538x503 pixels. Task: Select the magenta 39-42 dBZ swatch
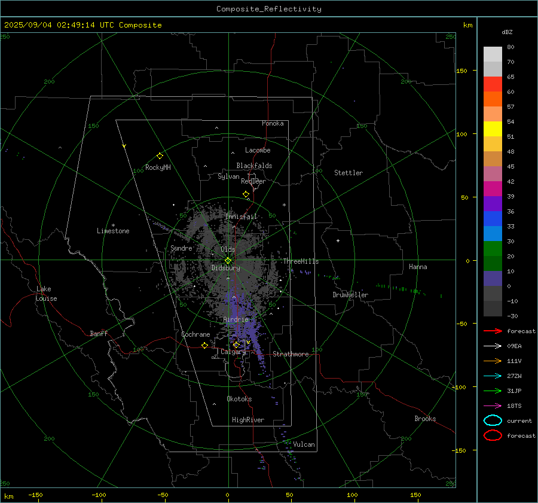[493, 189]
